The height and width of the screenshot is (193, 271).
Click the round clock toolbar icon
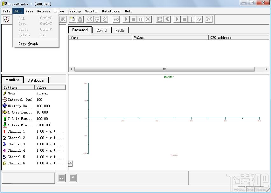[x=97, y=19]
